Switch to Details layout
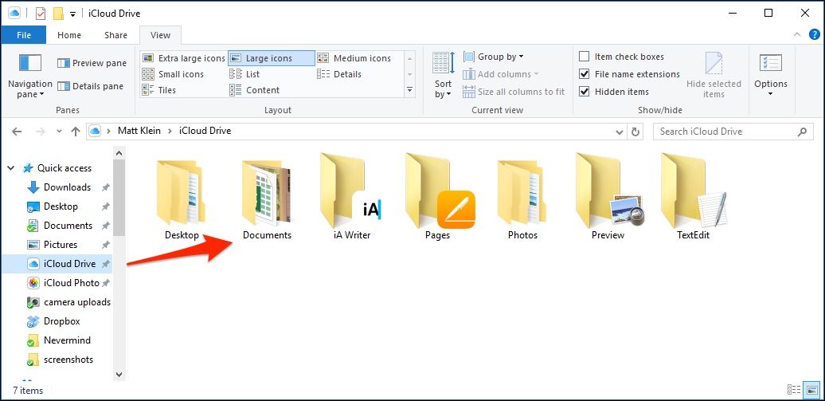This screenshot has height=401, width=825. (x=339, y=74)
